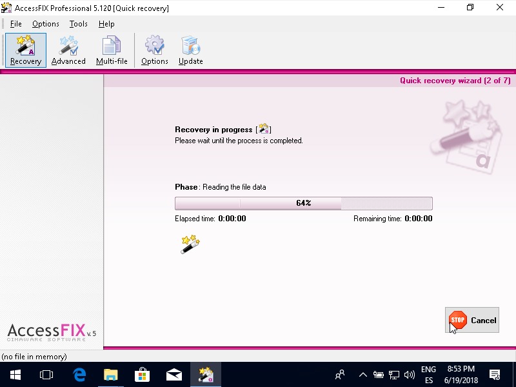Show hidden system tray icons
This screenshot has height=387, width=516.
pos(362,374)
